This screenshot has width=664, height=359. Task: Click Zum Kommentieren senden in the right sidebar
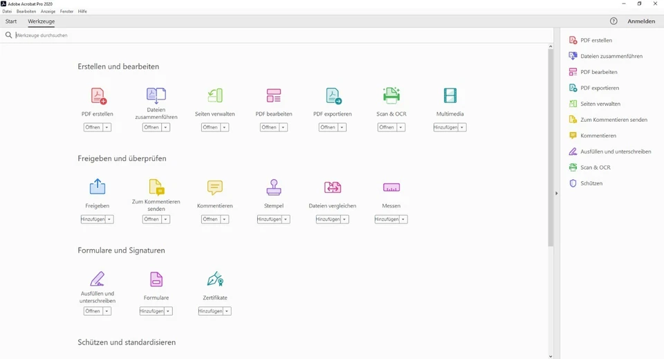[x=608, y=120]
